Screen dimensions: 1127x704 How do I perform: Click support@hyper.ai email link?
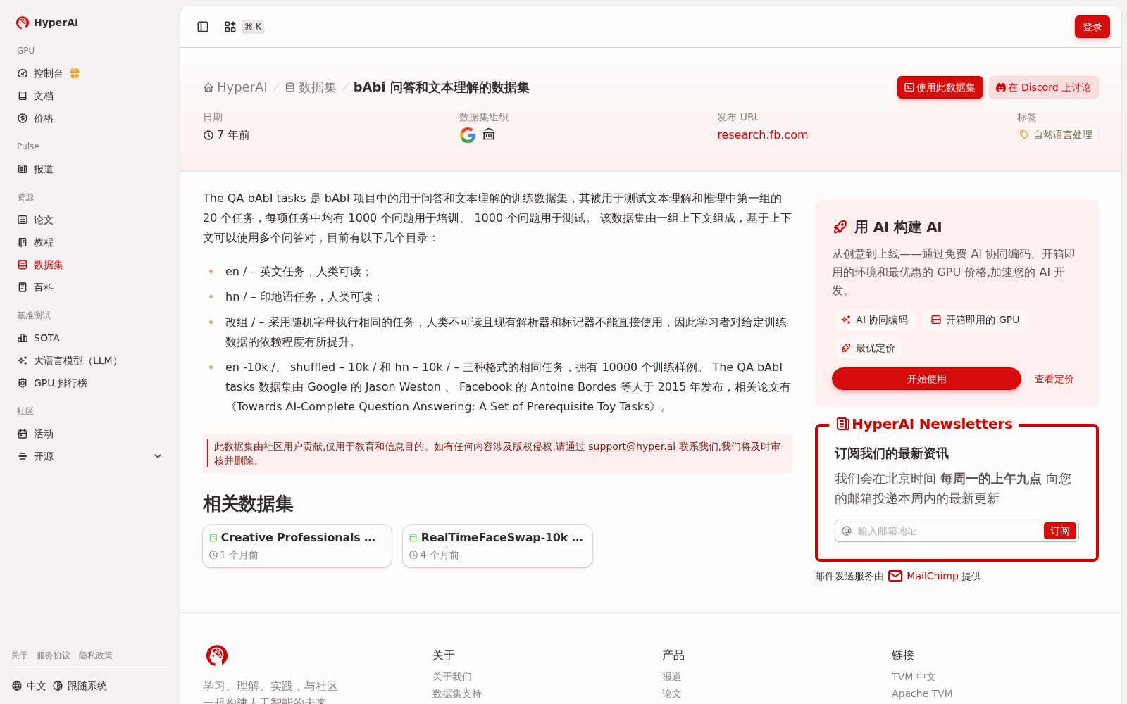click(x=632, y=446)
